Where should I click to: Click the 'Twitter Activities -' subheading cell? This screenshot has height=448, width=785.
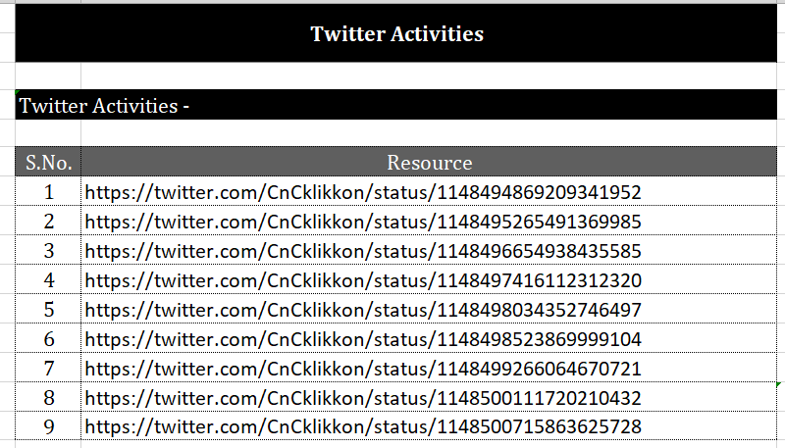tap(396, 105)
